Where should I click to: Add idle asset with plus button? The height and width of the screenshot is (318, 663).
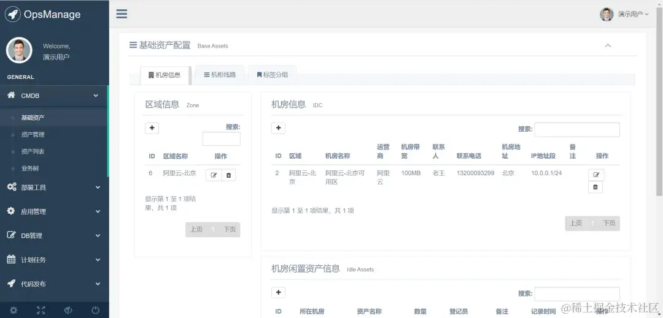278,292
